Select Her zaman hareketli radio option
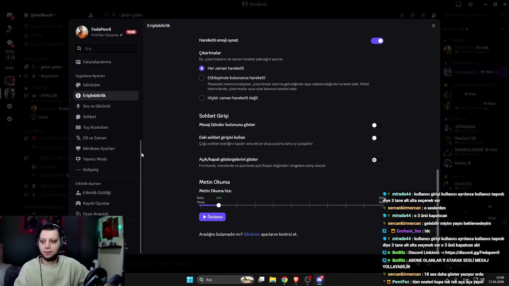509x286 pixels. point(202,68)
